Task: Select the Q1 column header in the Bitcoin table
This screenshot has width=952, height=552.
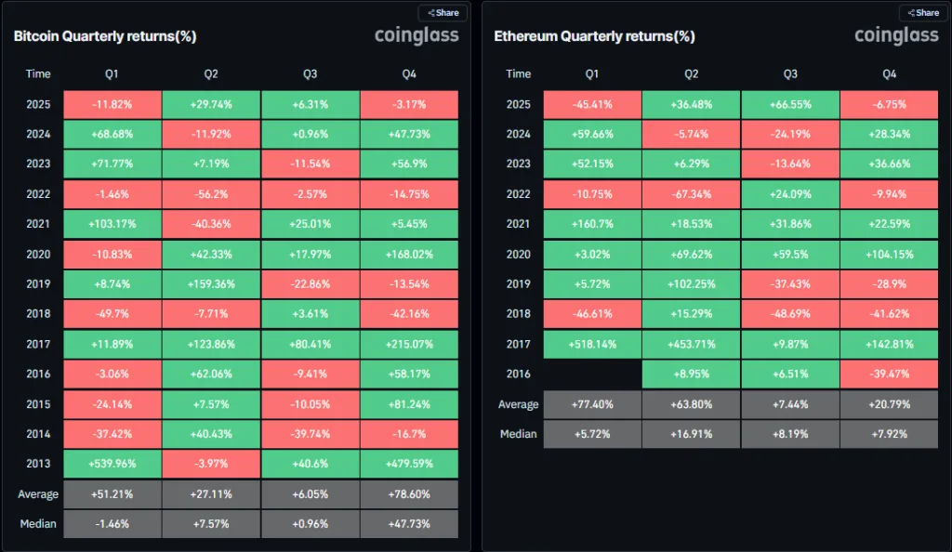Action: (112, 73)
